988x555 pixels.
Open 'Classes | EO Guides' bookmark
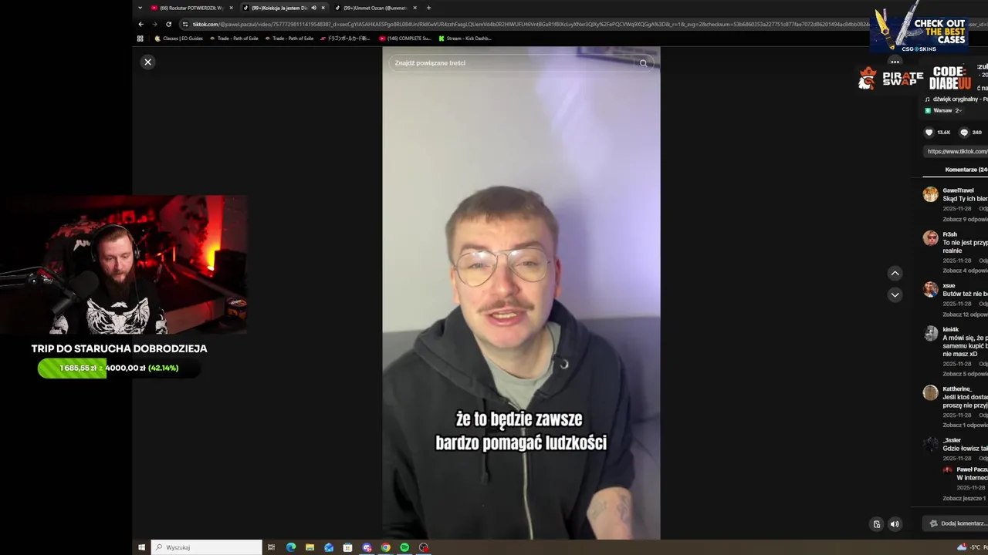tap(178, 38)
